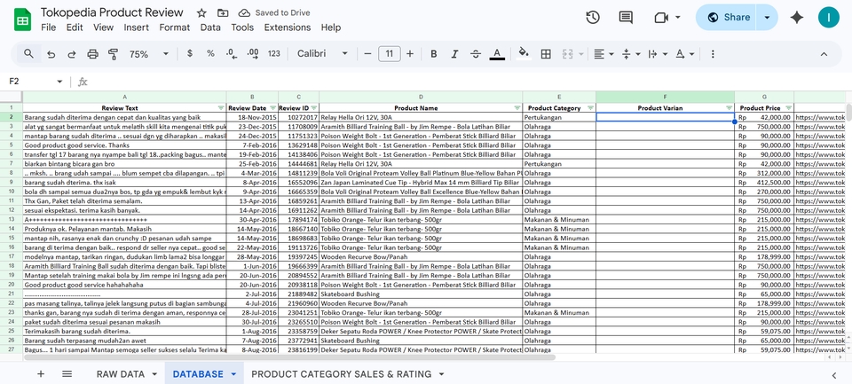Viewport: 852px width, 384px height.
Task: Open the Google Sheets home icon
Action: coord(22,20)
